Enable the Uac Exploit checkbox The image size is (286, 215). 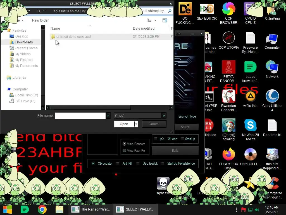point(138,163)
